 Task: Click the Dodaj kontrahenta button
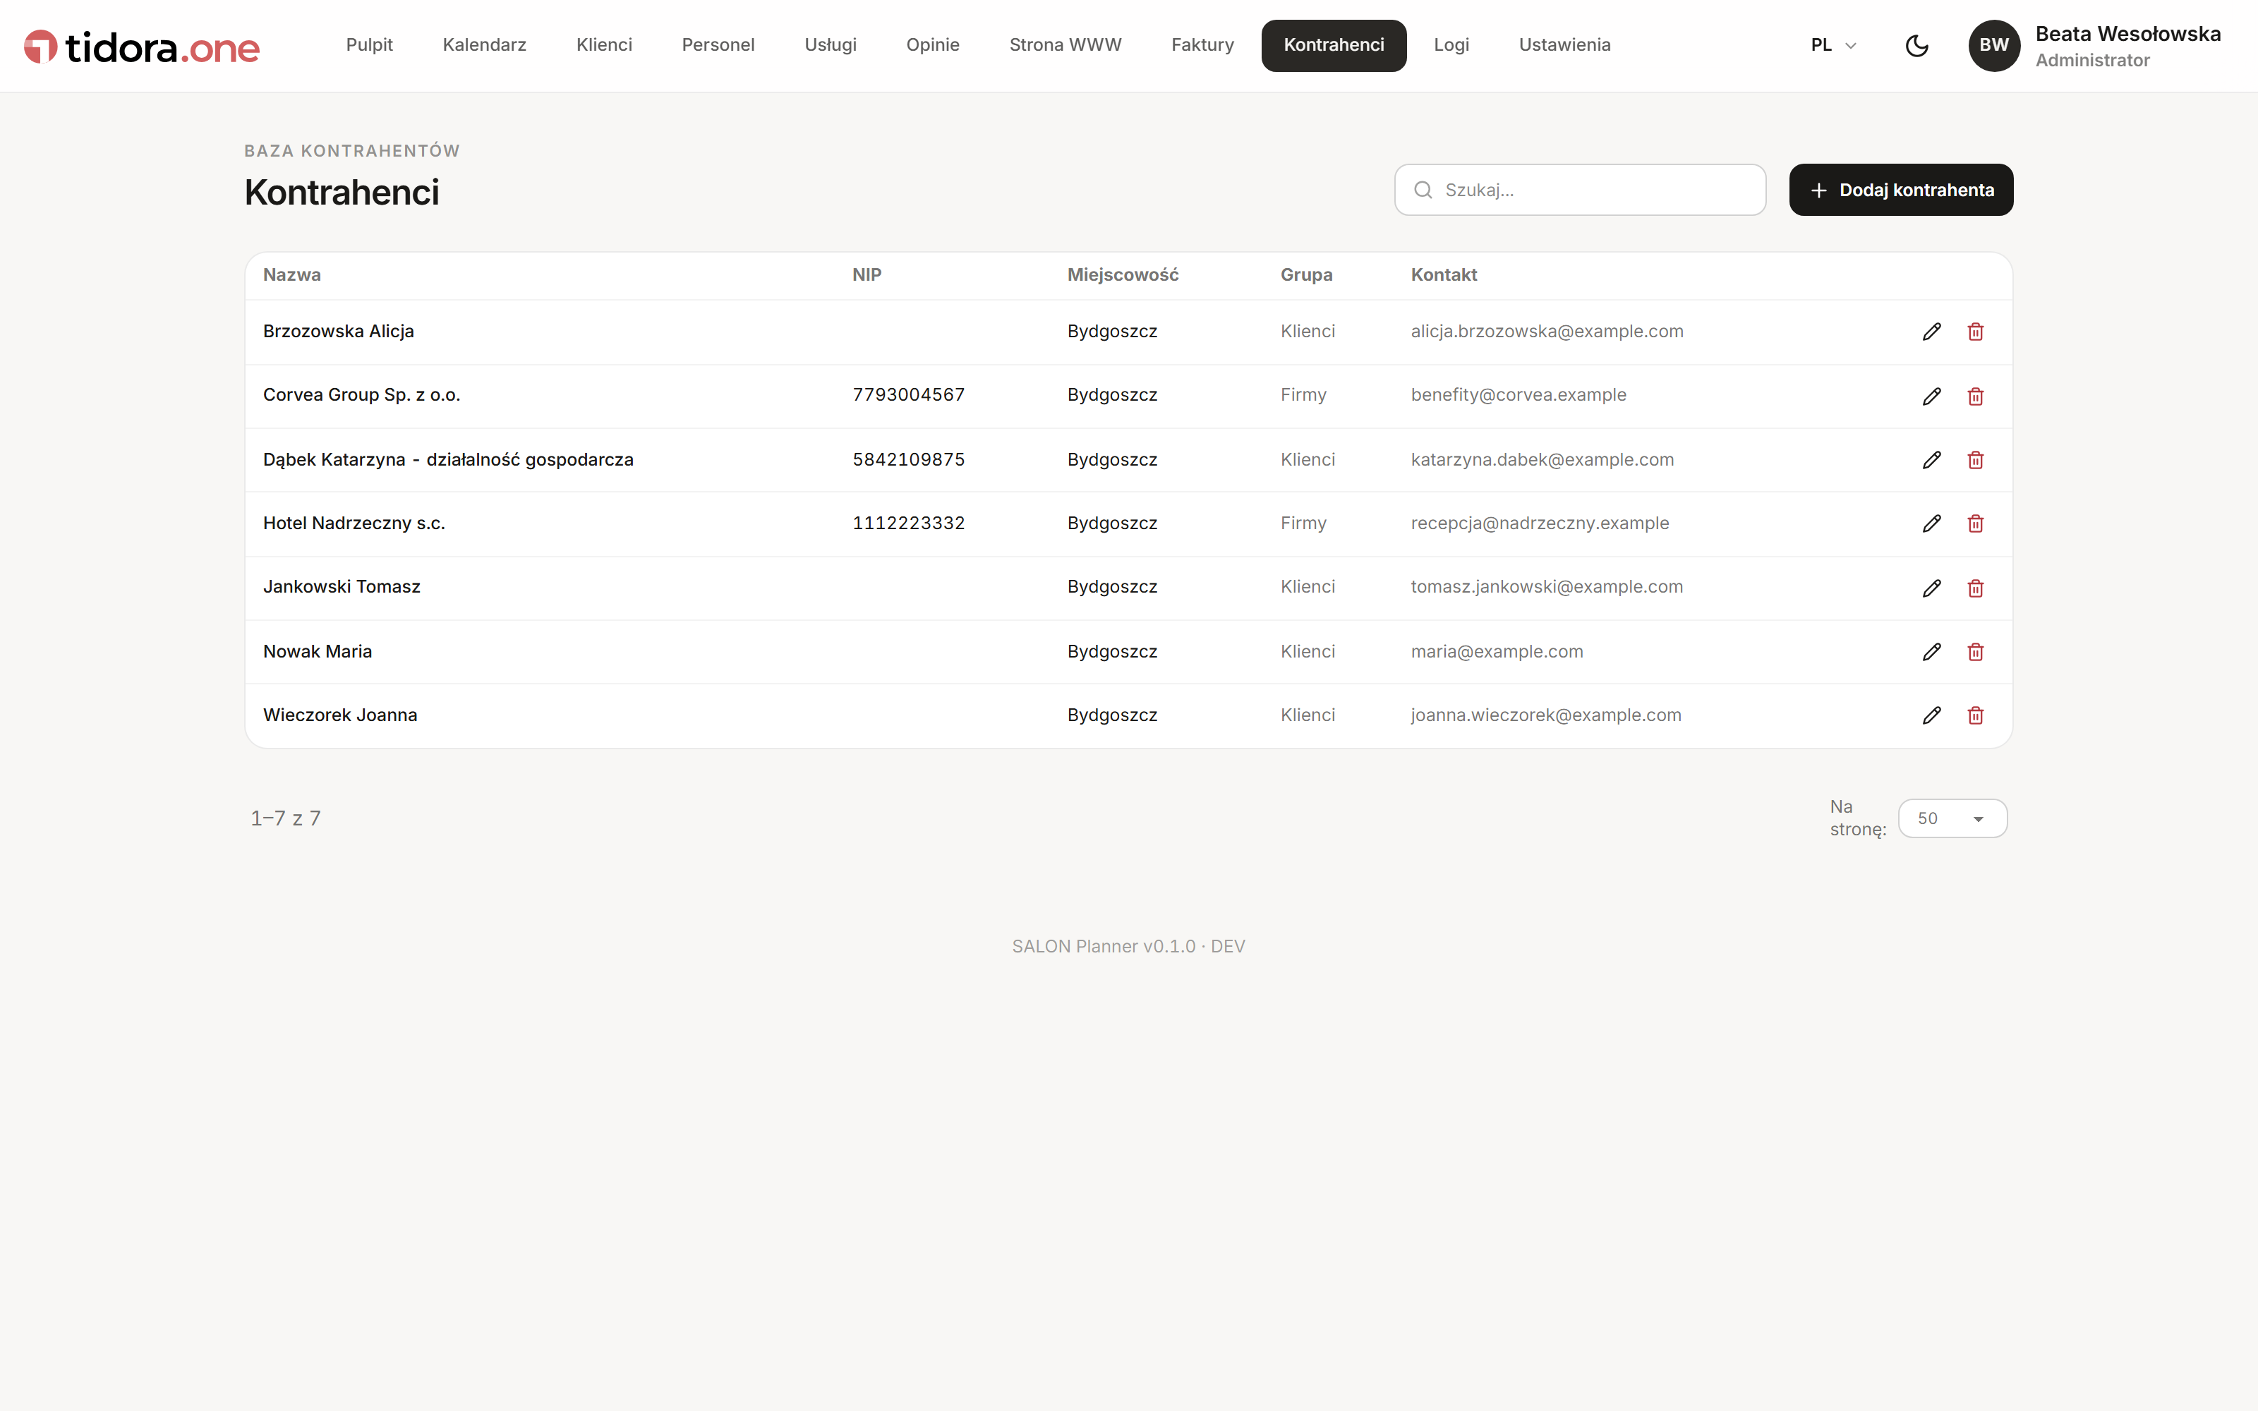coord(1901,190)
